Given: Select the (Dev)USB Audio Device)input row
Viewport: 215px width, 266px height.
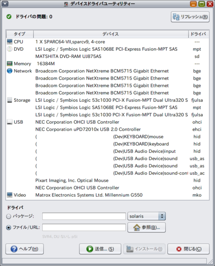Looking at the screenshot, I should [x=107, y=151].
